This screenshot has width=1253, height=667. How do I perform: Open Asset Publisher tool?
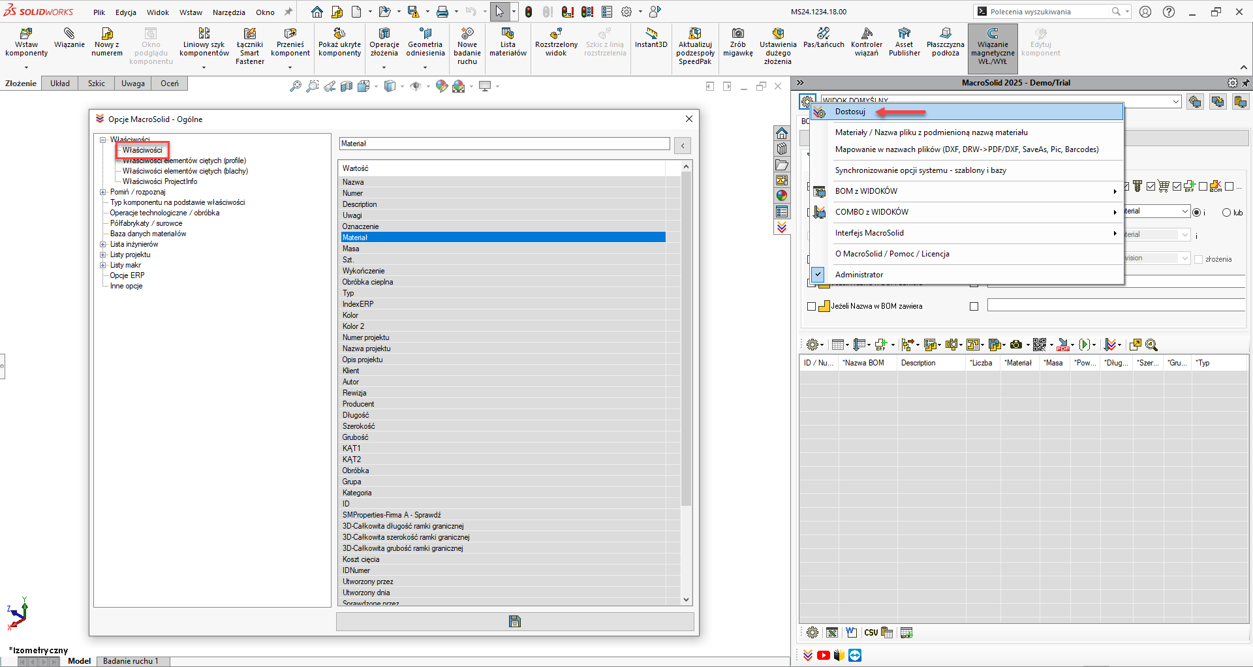coord(904,43)
